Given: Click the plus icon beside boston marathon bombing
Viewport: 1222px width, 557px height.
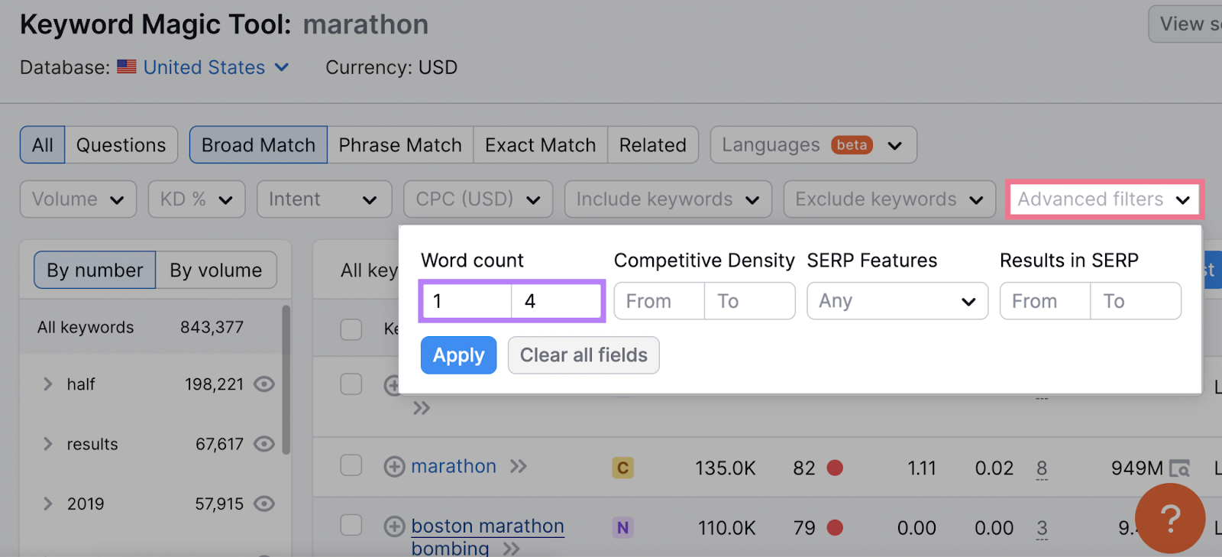Looking at the screenshot, I should coord(394,526).
